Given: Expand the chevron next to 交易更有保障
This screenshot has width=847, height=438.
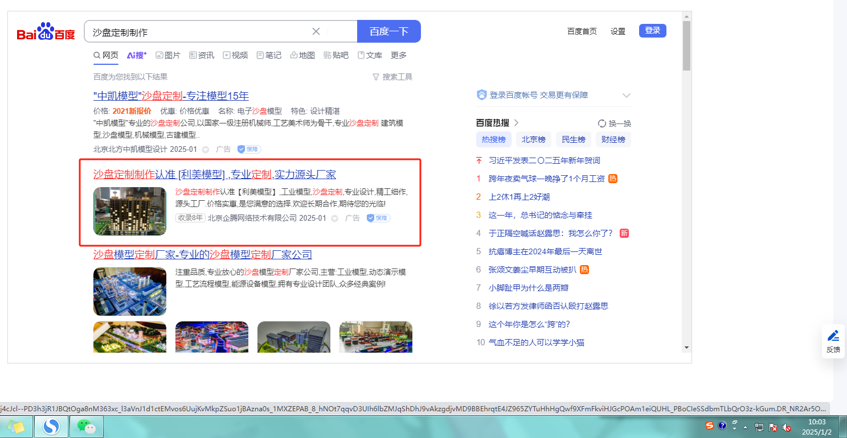Looking at the screenshot, I should [627, 95].
